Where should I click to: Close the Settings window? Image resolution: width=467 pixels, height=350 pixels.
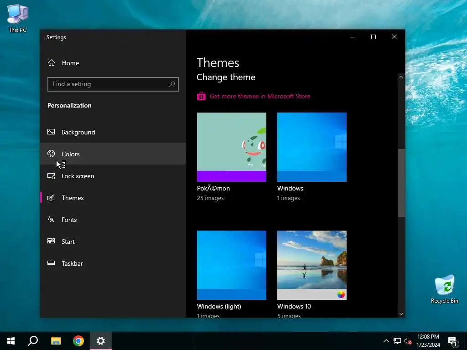(x=394, y=37)
